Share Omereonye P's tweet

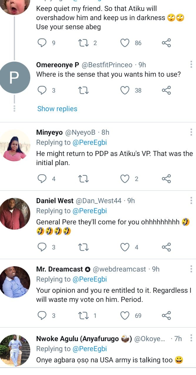pos(166,91)
